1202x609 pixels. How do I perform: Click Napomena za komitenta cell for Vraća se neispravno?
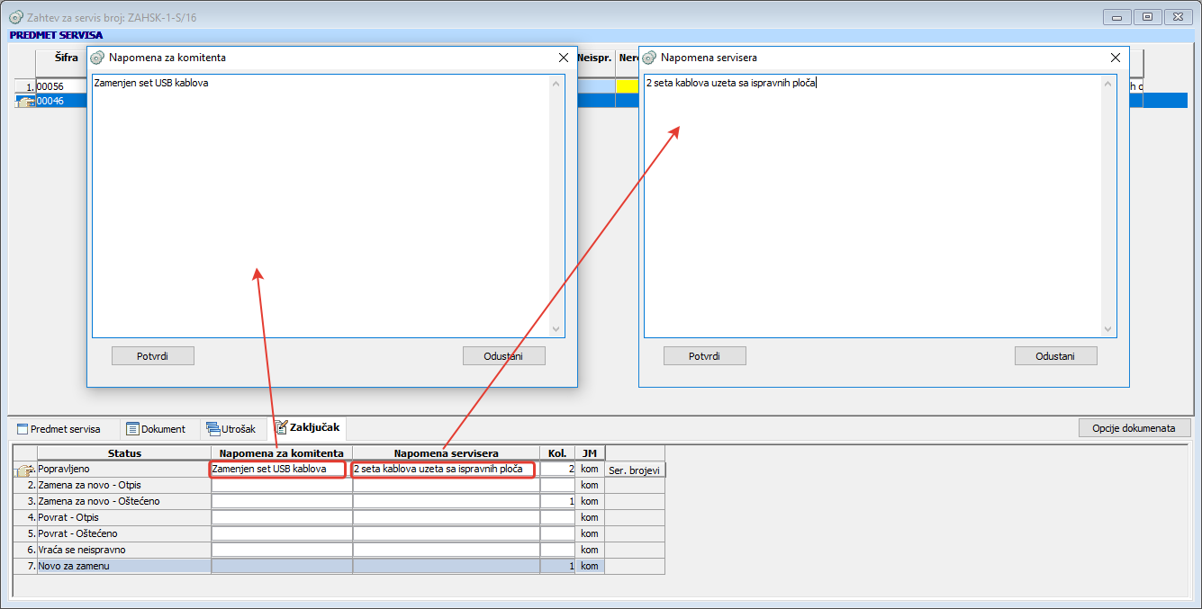(282, 550)
